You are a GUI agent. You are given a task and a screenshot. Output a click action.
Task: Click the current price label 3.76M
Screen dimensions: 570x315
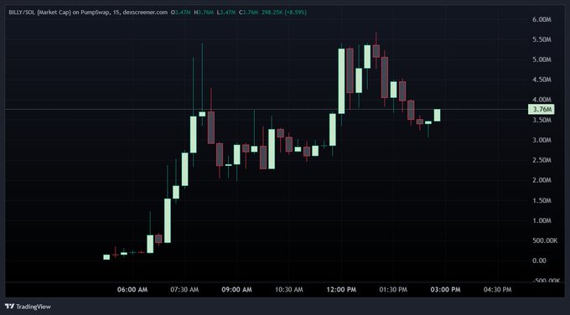pyautogui.click(x=541, y=110)
